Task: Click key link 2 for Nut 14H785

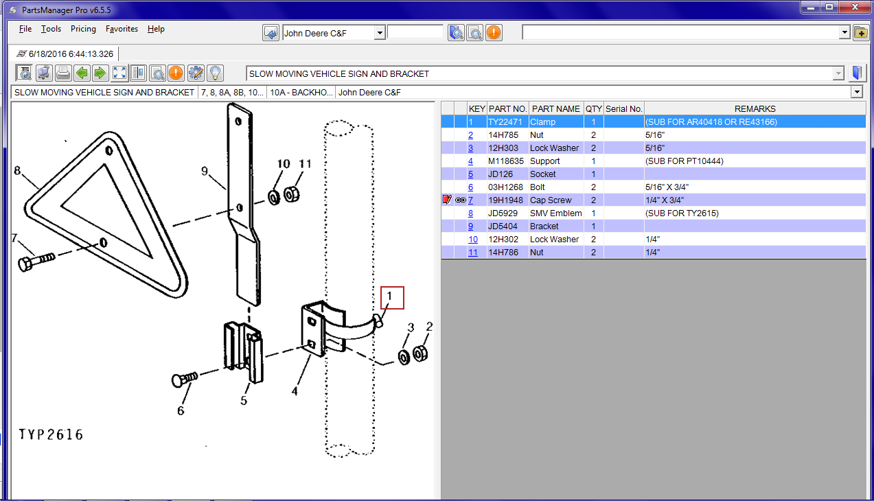Action: pos(470,135)
